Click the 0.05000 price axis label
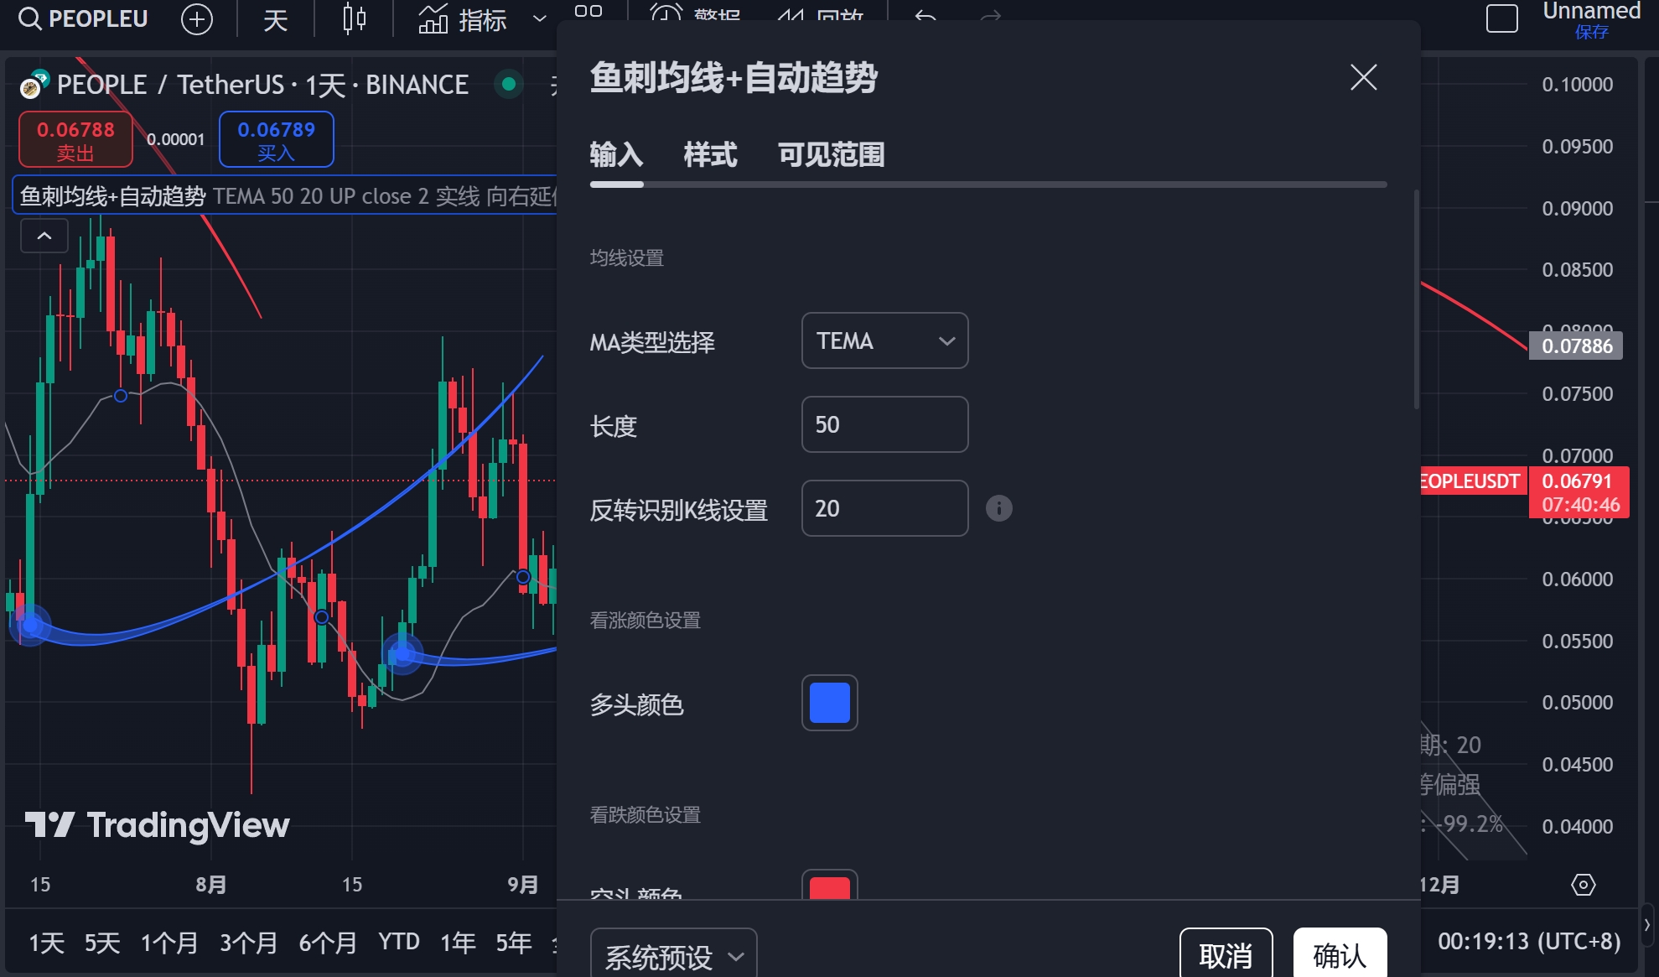Image resolution: width=1659 pixels, height=977 pixels. coord(1577,703)
